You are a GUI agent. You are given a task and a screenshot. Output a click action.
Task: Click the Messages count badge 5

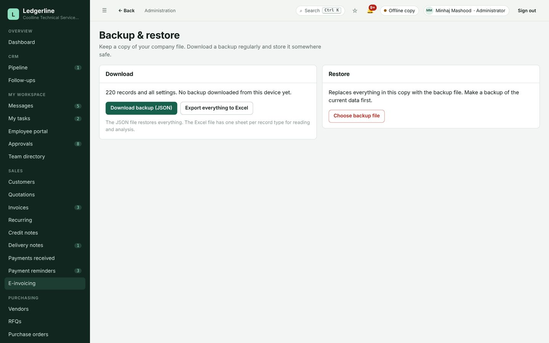tap(78, 106)
